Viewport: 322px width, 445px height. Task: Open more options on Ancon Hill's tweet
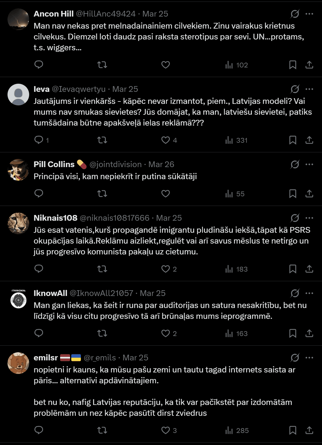click(309, 14)
